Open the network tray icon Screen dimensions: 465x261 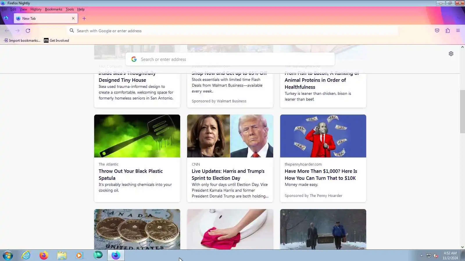(x=429, y=256)
